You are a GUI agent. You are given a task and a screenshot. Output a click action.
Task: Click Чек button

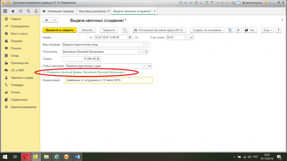click(x=250, y=30)
